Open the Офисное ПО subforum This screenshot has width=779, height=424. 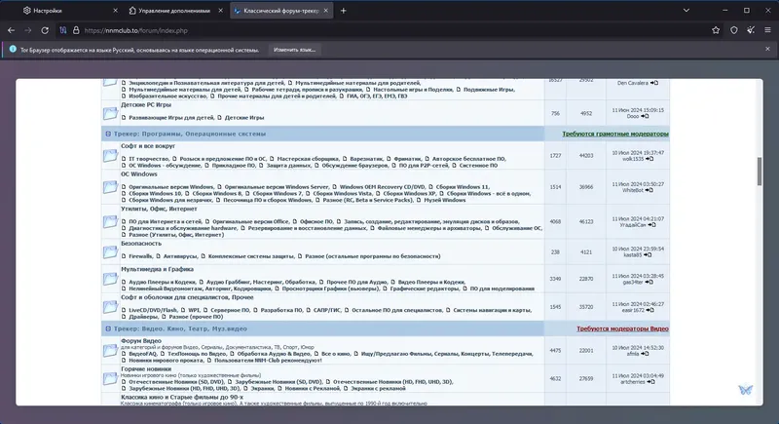(315, 221)
